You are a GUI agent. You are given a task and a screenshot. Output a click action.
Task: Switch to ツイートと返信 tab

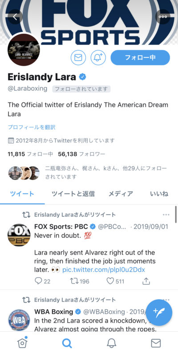pos(73,194)
